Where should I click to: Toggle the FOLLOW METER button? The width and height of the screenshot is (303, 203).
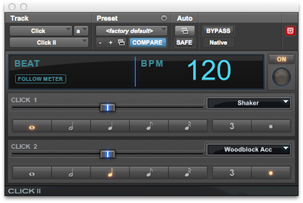40,79
